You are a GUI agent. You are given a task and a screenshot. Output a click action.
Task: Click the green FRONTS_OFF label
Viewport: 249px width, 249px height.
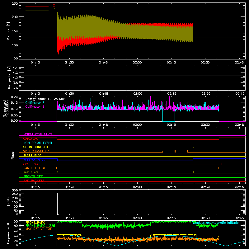(33, 176)
